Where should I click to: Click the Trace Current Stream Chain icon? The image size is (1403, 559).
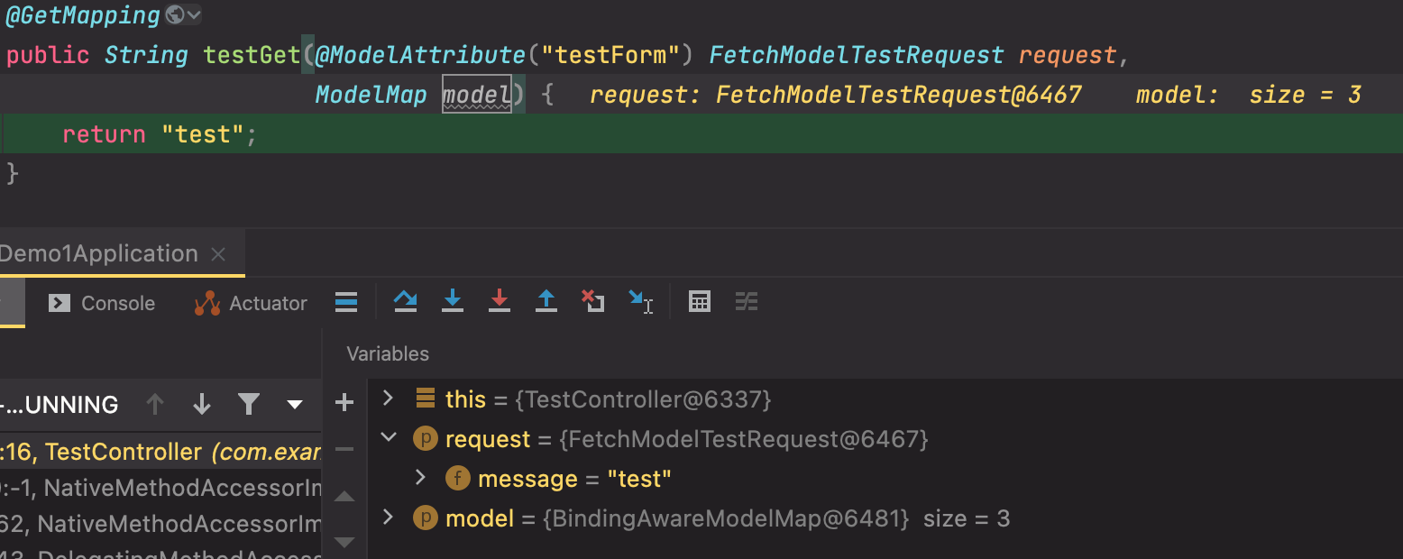[747, 302]
